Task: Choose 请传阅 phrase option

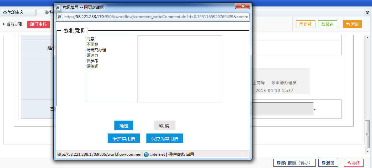Action: [92, 66]
